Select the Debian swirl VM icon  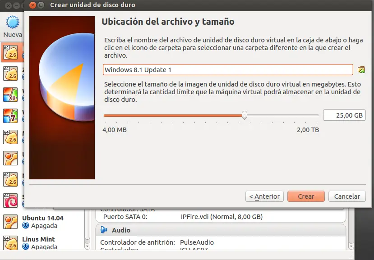pos(10,201)
